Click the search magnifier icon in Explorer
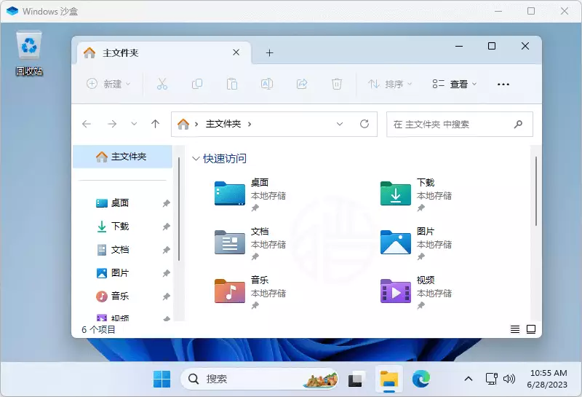 coord(518,124)
